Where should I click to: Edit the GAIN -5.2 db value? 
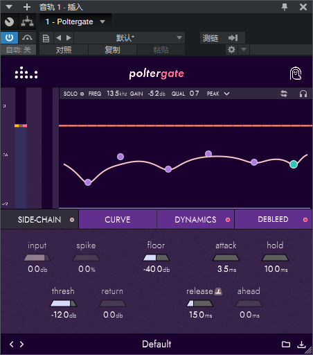click(x=156, y=94)
